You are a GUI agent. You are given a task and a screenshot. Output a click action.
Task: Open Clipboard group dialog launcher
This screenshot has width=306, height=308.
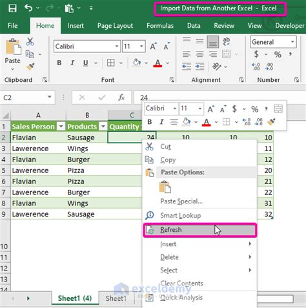(45, 80)
